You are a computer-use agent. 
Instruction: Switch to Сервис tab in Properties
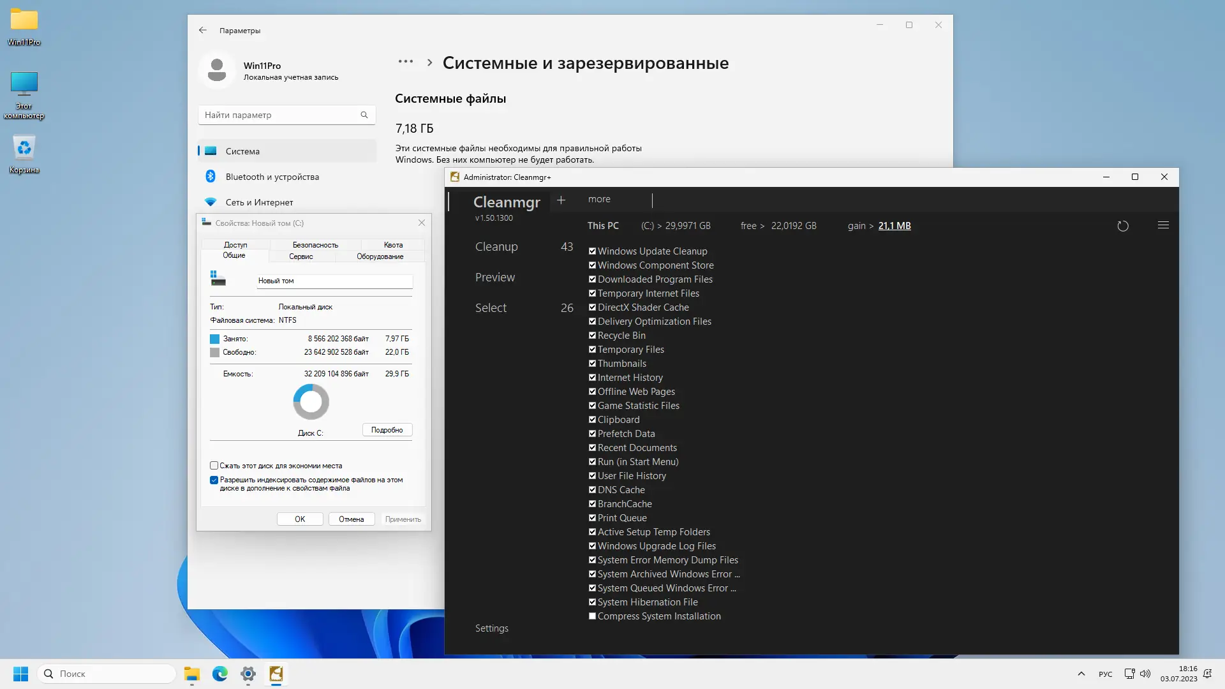(x=301, y=256)
